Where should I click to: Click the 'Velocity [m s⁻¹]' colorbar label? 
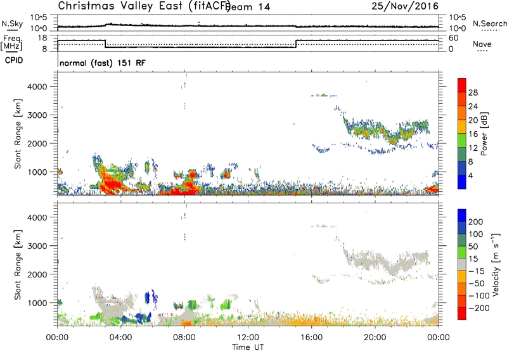coord(496,264)
